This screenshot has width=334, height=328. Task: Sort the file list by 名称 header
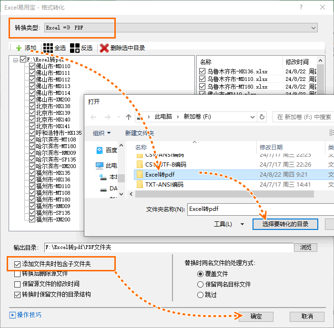205,62
